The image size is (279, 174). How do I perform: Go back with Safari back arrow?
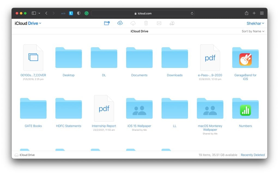point(46,13)
